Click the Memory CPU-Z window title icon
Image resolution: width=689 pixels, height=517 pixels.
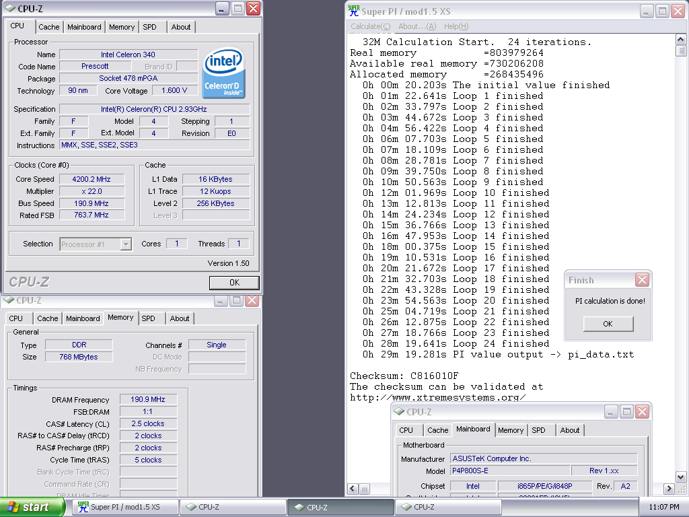point(9,300)
